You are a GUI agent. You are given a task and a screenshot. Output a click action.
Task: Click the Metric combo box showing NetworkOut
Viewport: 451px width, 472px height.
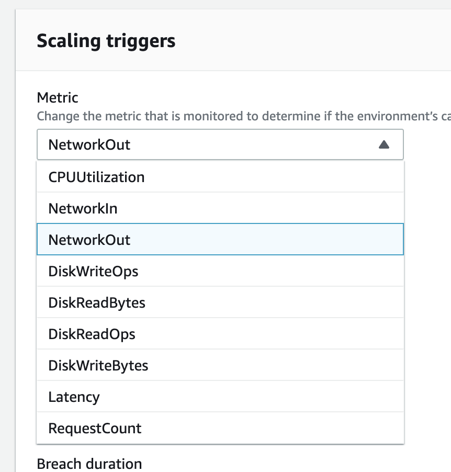(x=209, y=144)
